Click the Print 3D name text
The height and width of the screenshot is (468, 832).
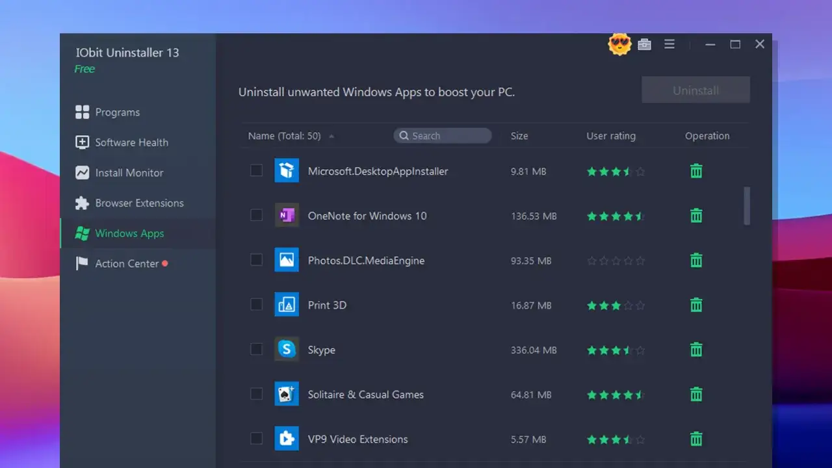click(327, 305)
